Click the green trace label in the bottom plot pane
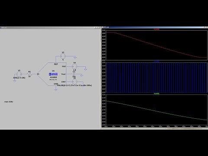This screenshot has height=156, width=208. 156,94
